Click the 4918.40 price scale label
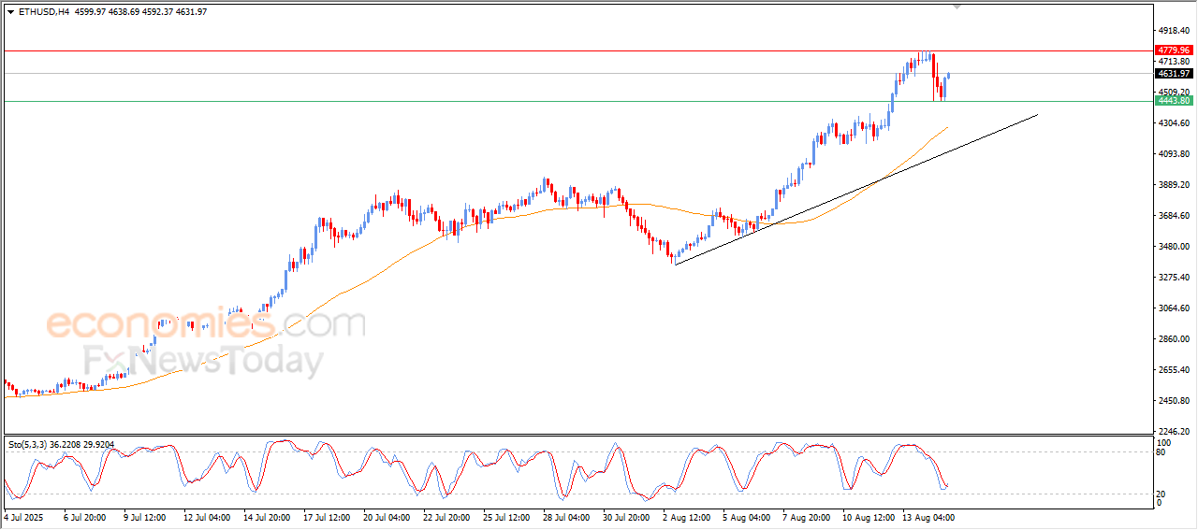1198x530 pixels. click(1173, 30)
